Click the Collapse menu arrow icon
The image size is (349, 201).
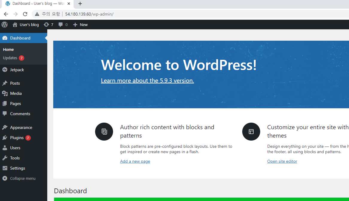5,178
